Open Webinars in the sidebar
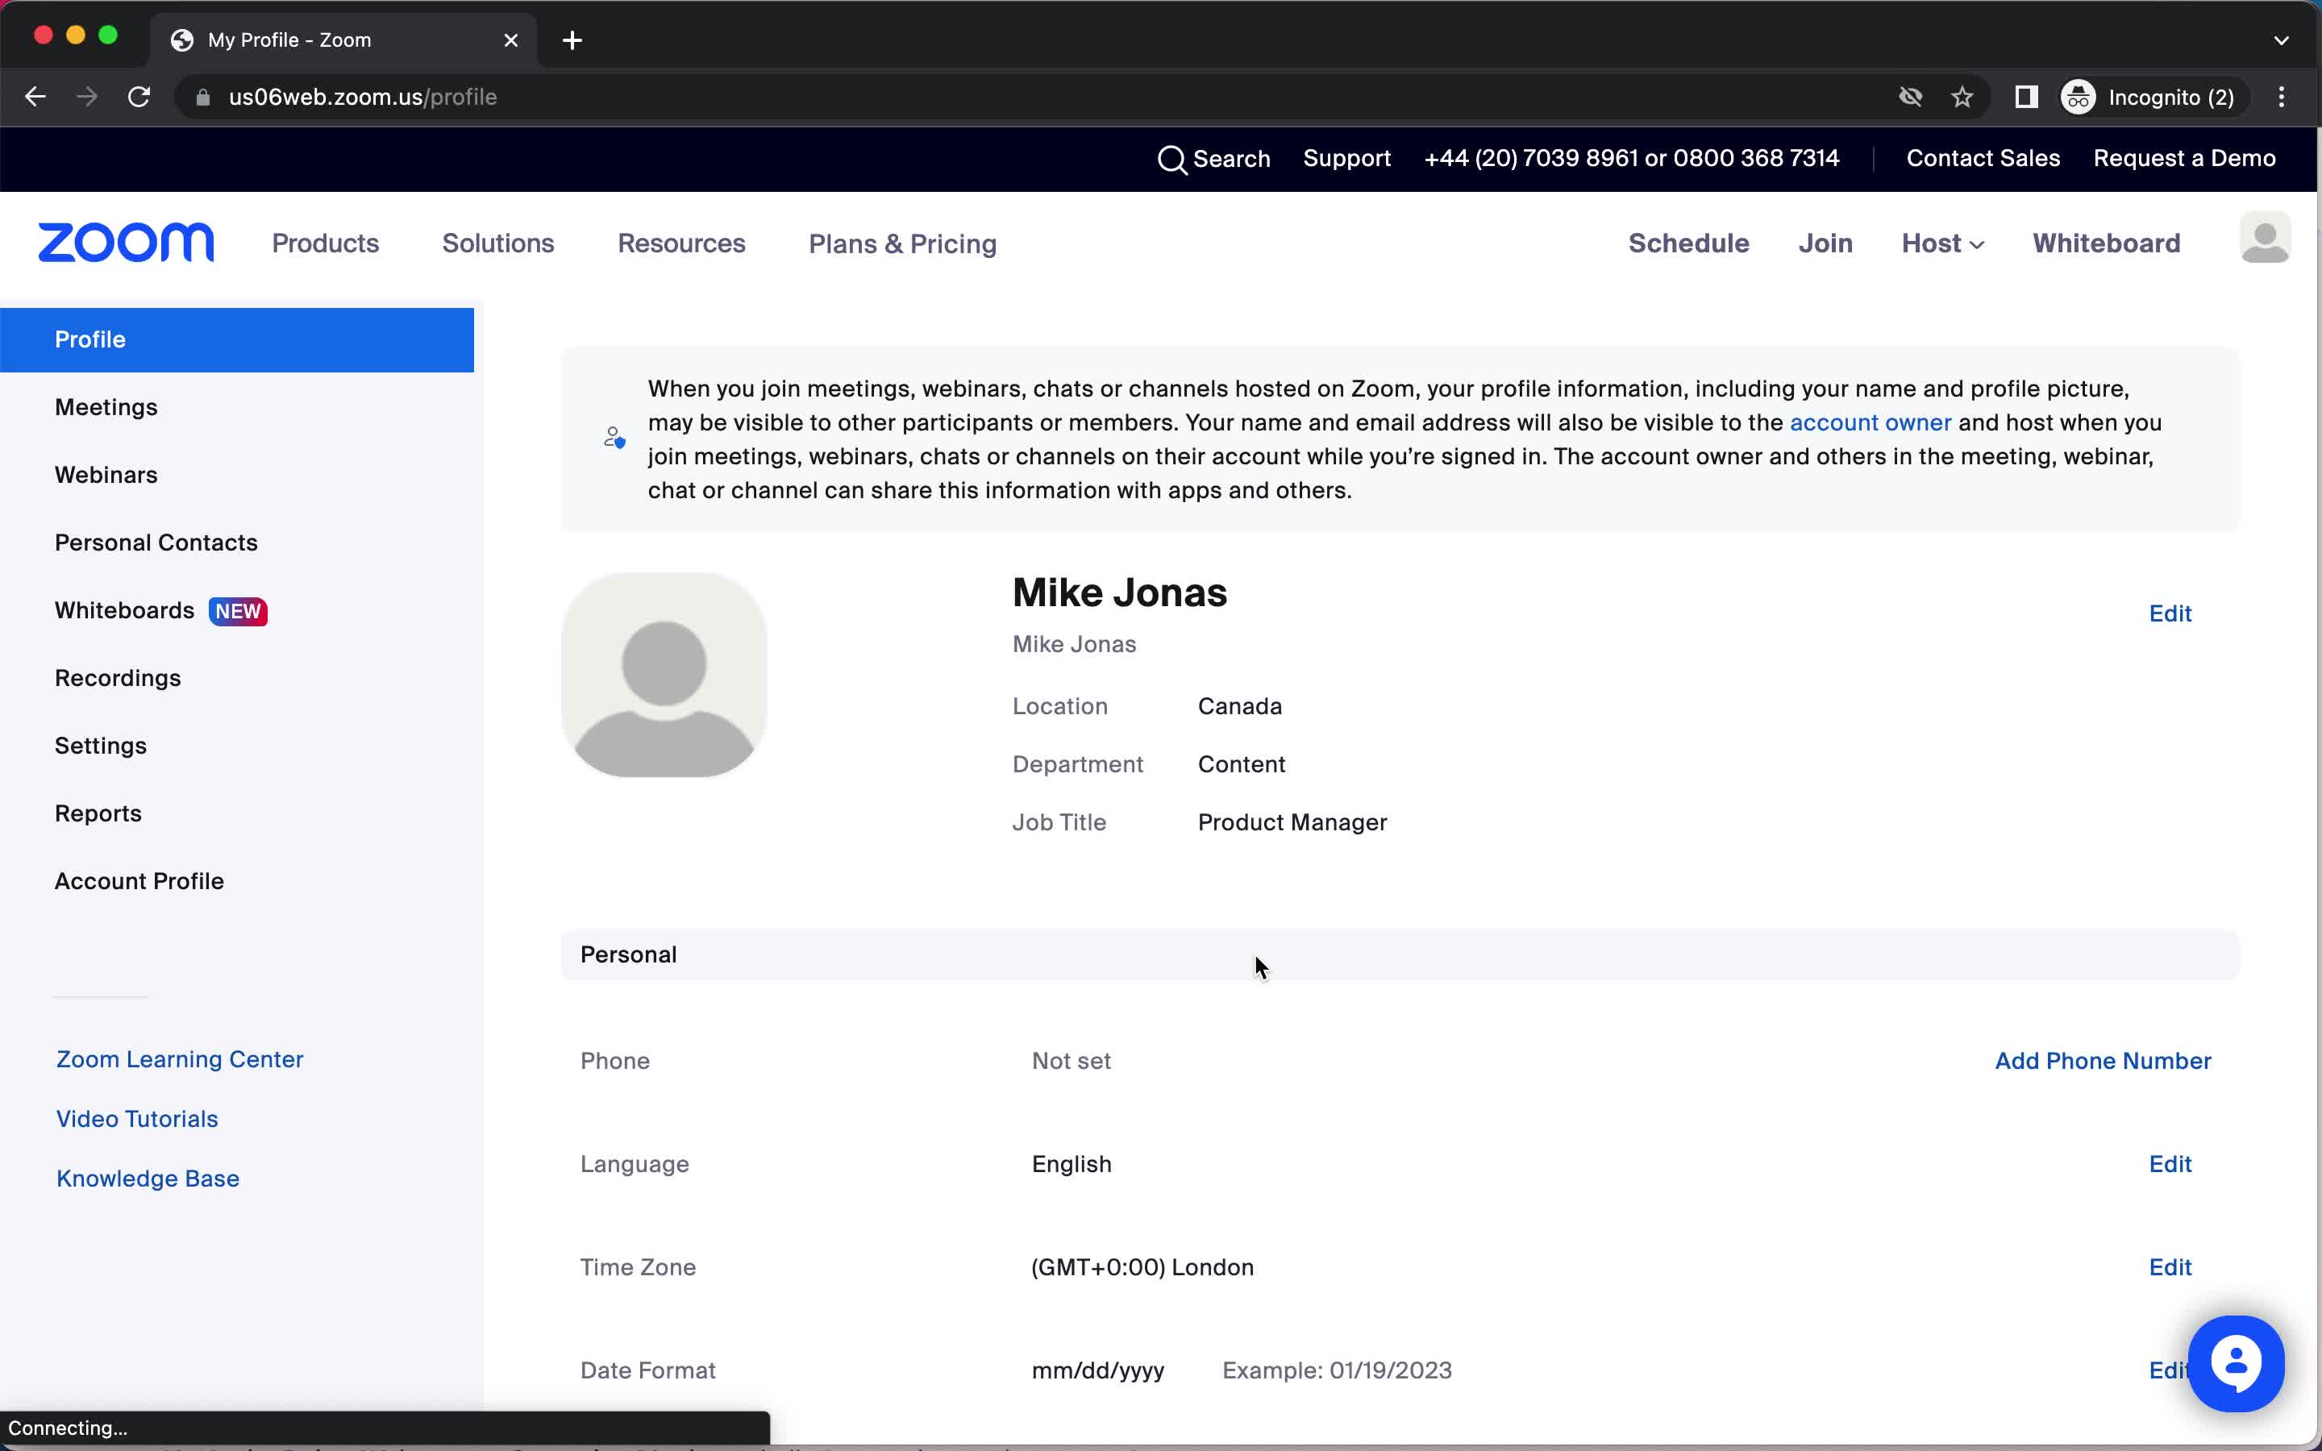2322x1451 pixels. [106, 475]
